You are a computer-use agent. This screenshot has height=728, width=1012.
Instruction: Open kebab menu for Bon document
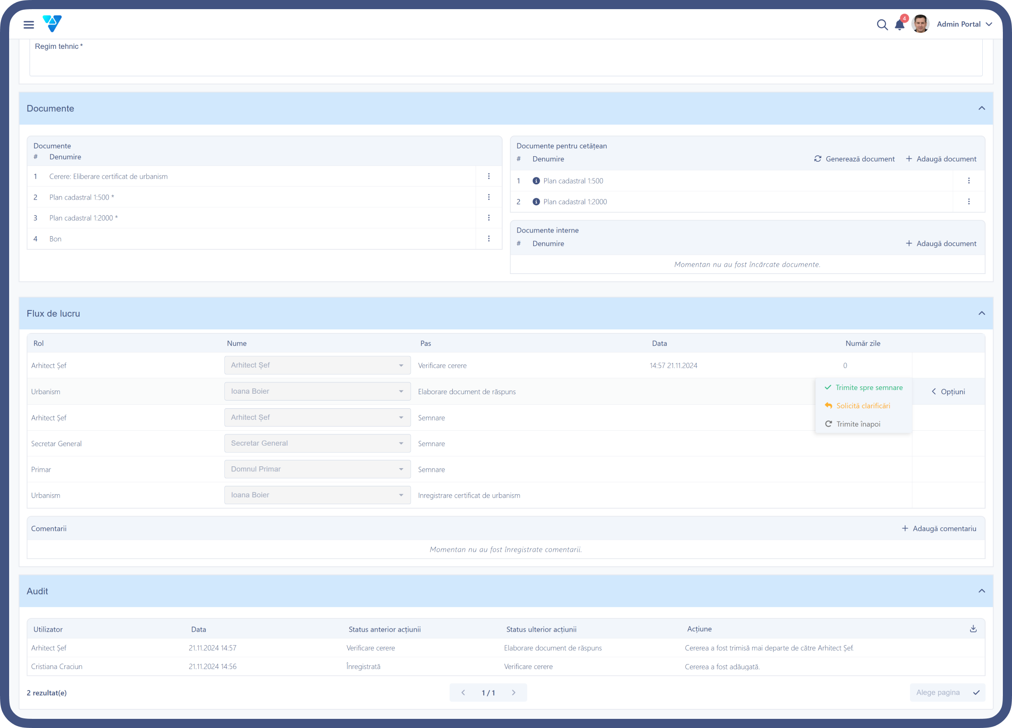[x=489, y=239]
